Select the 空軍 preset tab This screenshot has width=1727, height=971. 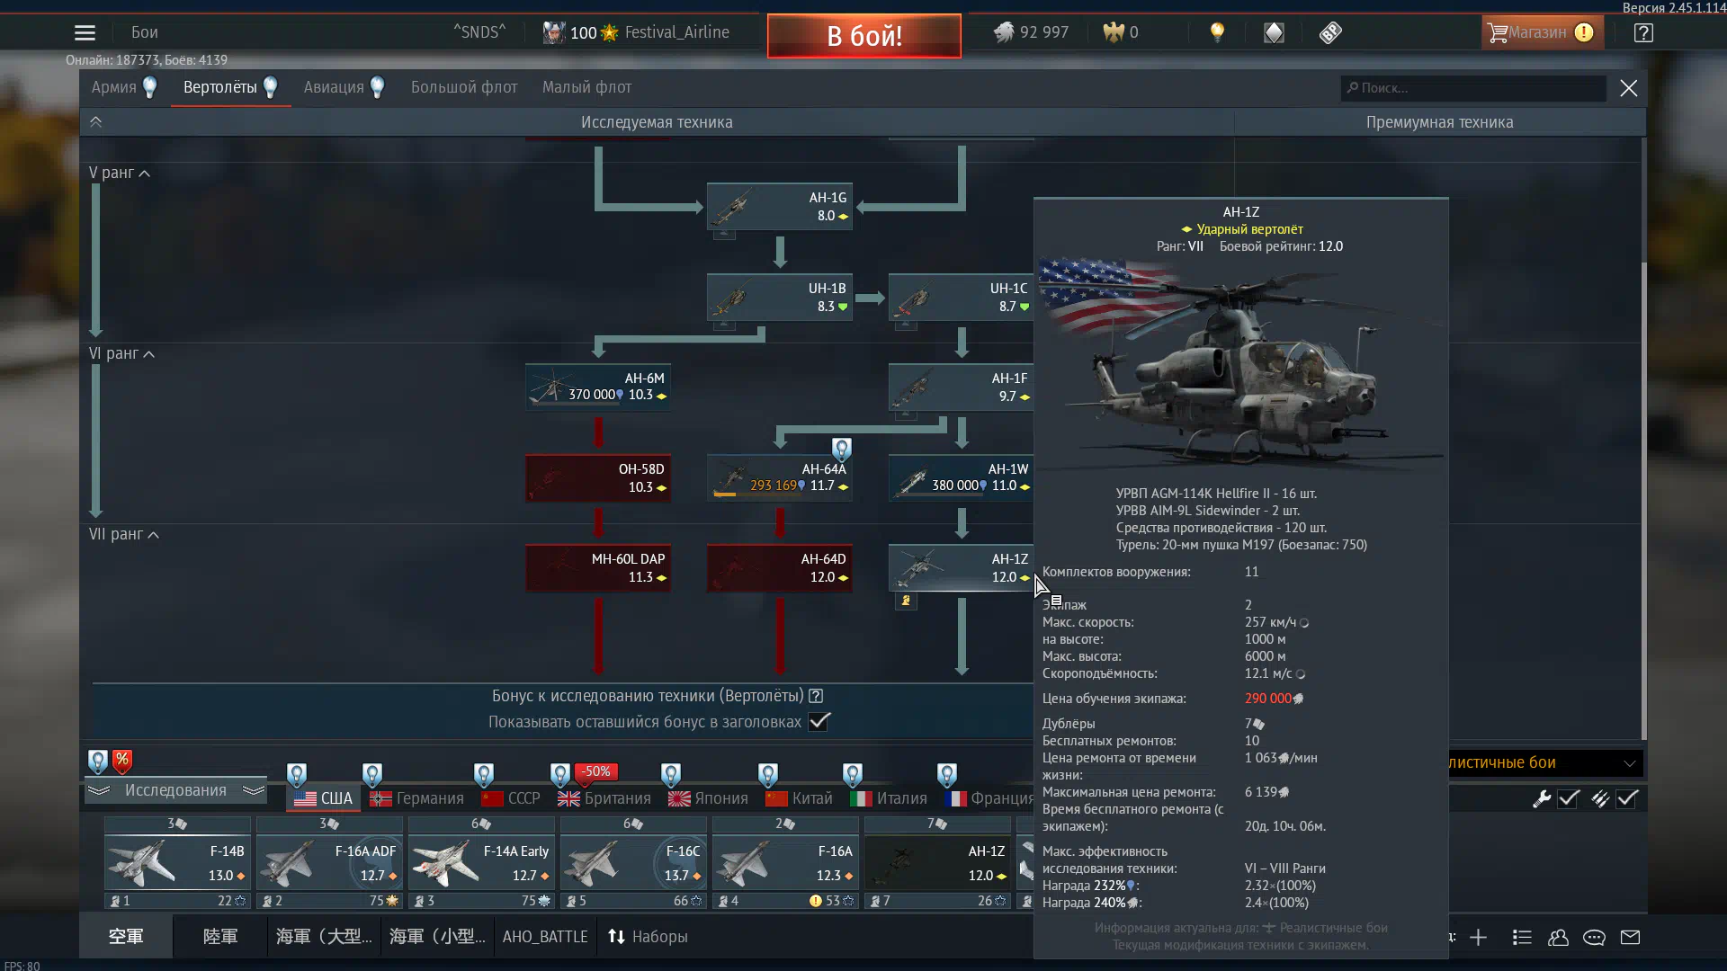point(126,937)
